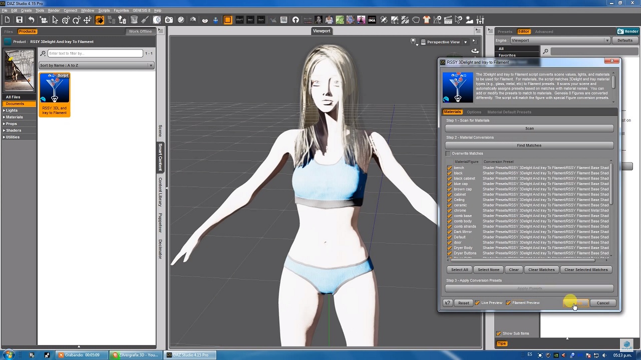Open the Render menu in menu bar

pos(54,10)
